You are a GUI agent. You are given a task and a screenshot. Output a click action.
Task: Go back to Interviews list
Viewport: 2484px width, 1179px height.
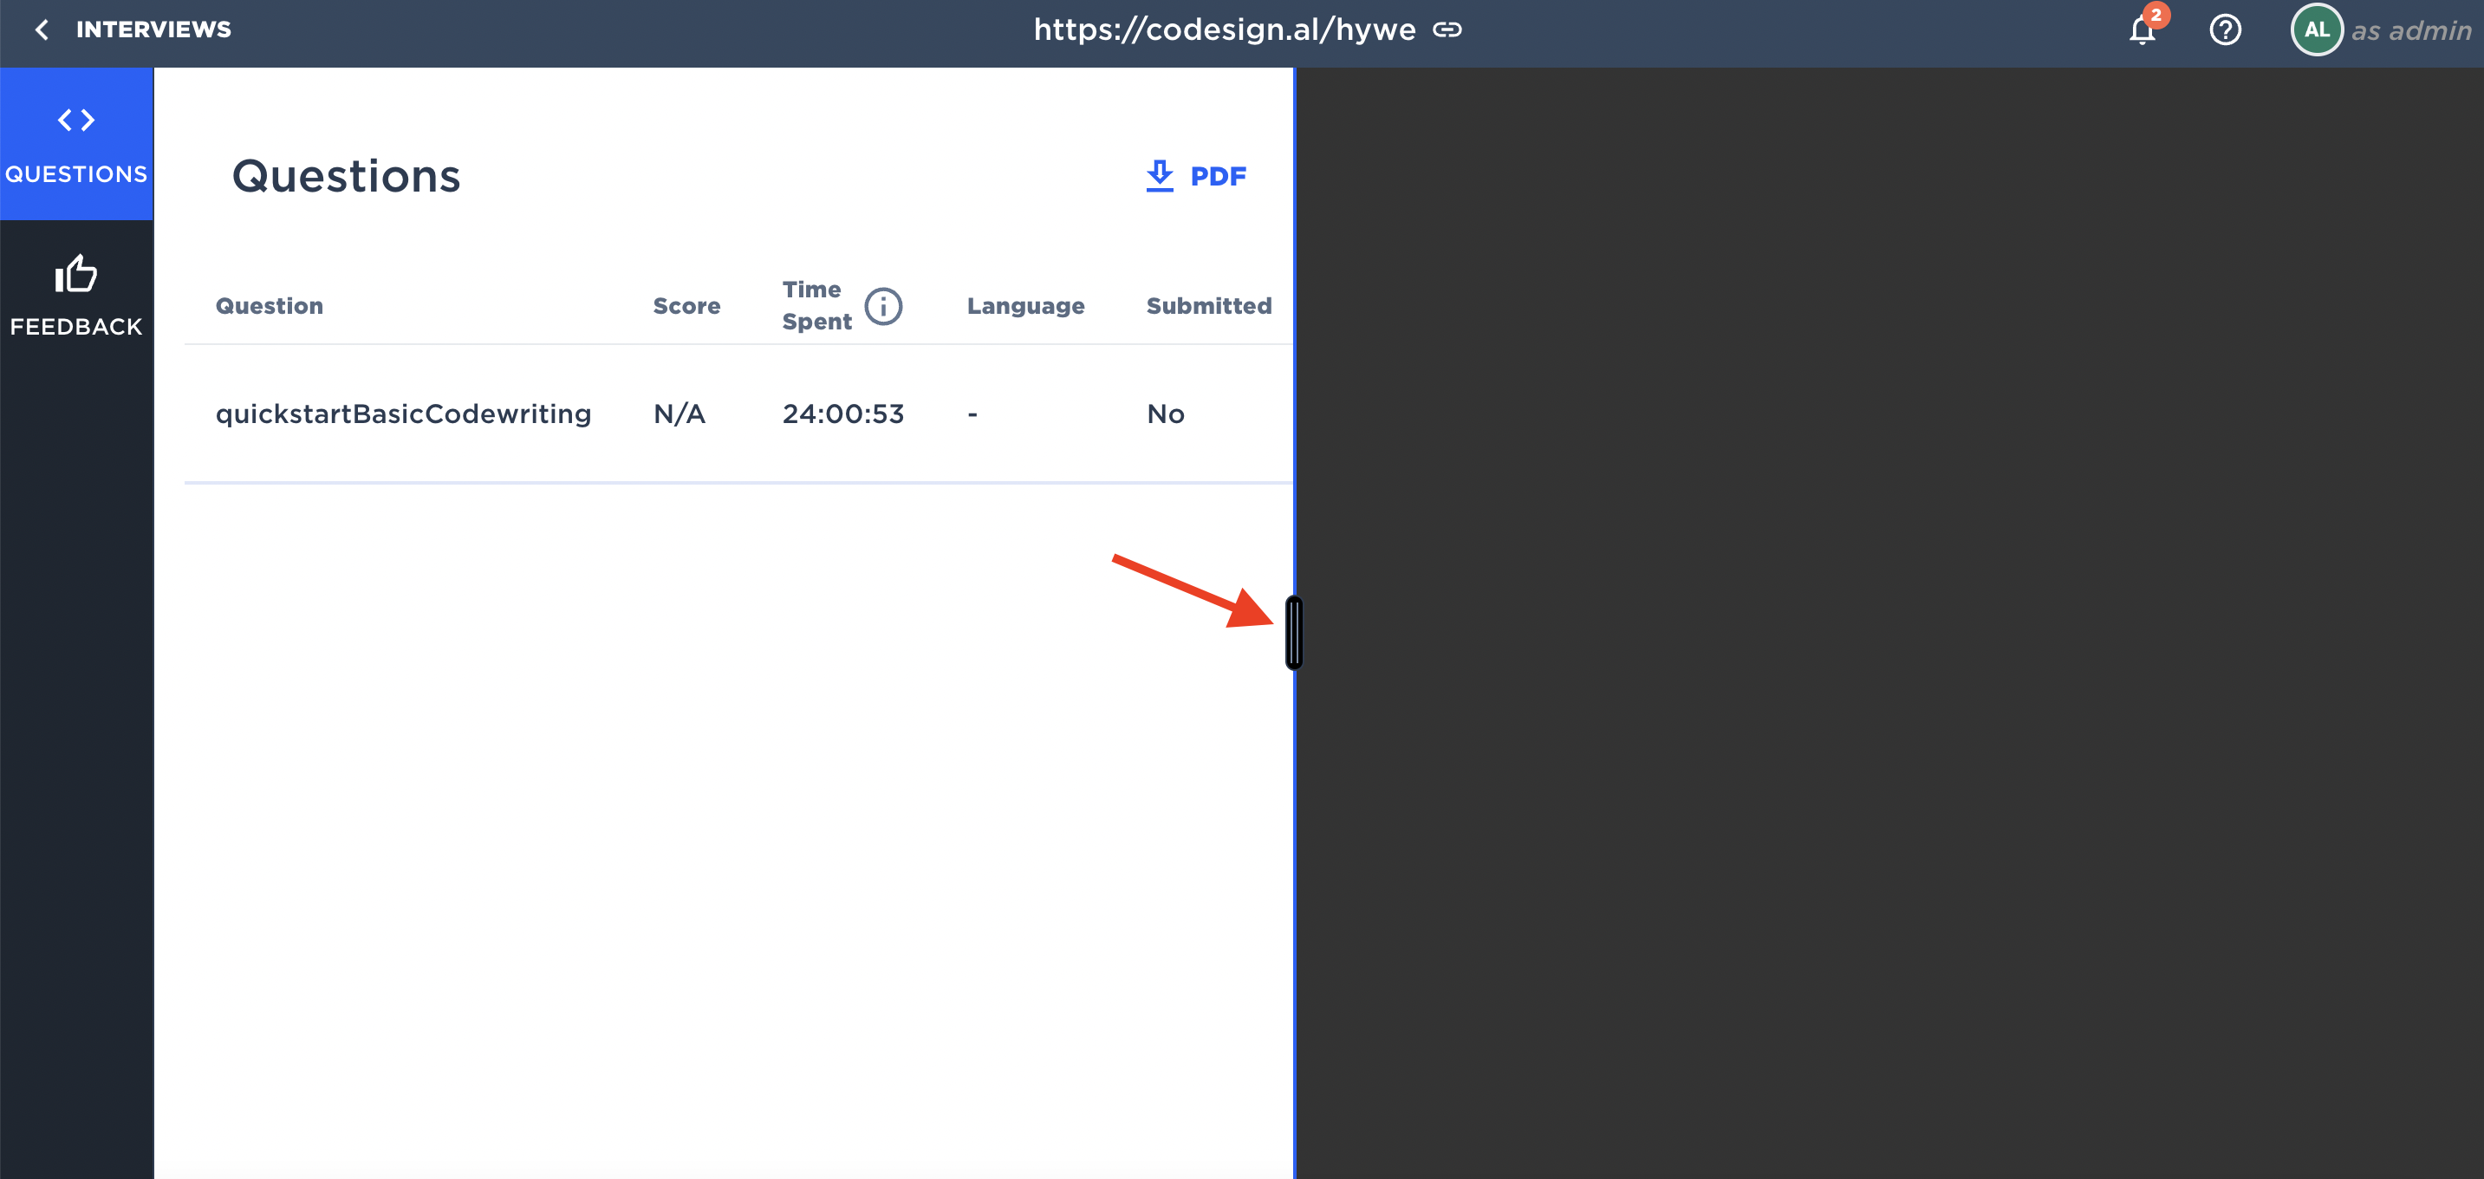(132, 30)
